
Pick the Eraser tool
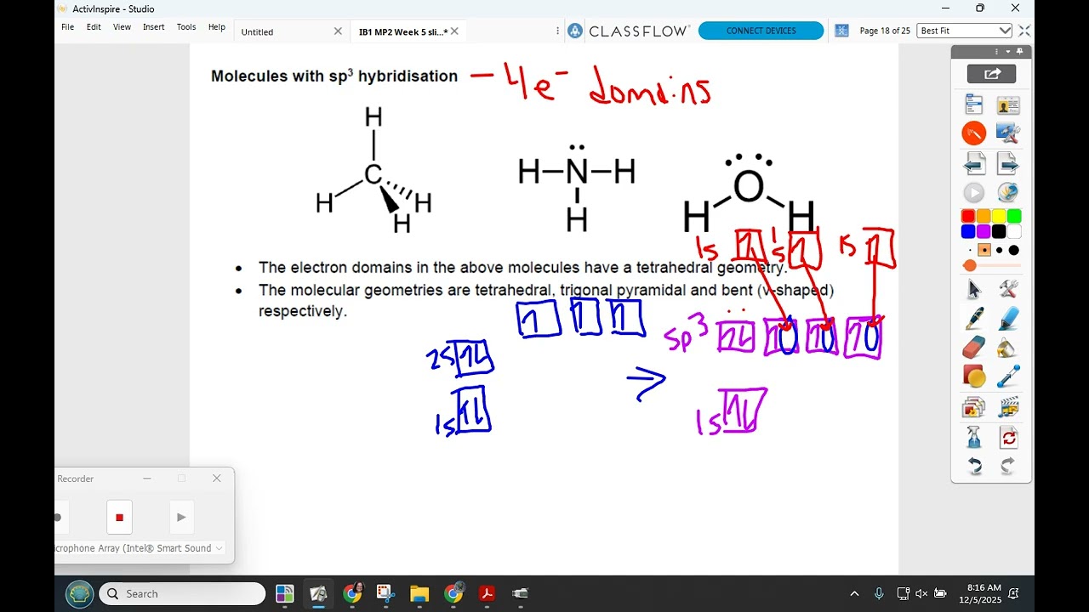(974, 348)
